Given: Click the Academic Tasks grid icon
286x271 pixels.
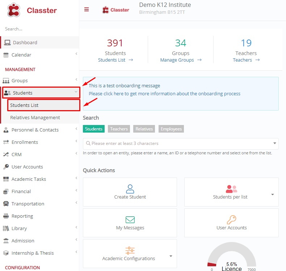Looking at the screenshot, I should click(6, 179).
